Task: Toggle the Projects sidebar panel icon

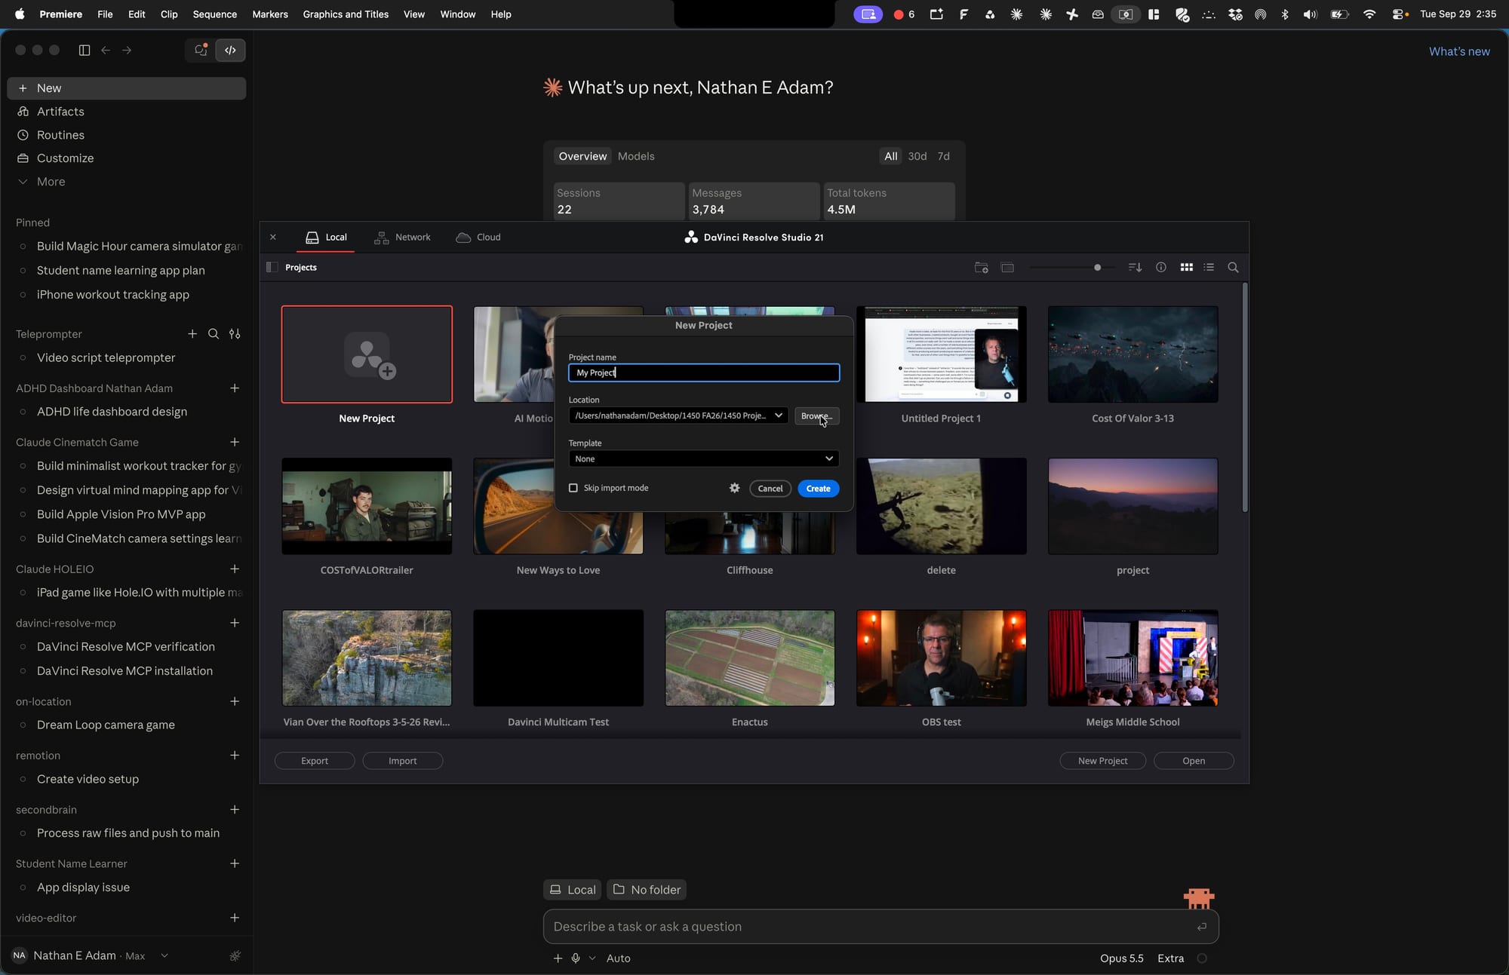Action: (x=272, y=268)
